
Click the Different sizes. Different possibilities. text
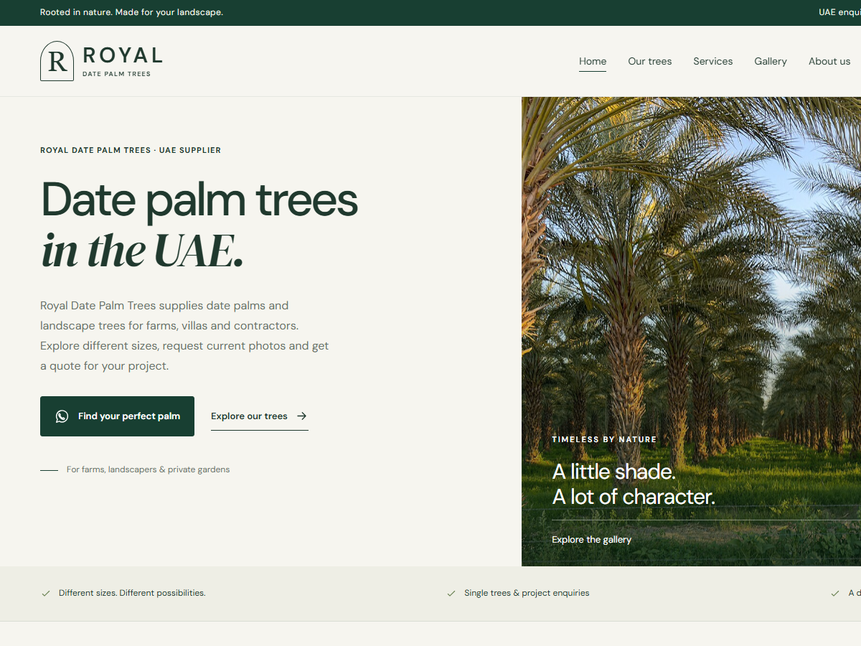(x=132, y=593)
